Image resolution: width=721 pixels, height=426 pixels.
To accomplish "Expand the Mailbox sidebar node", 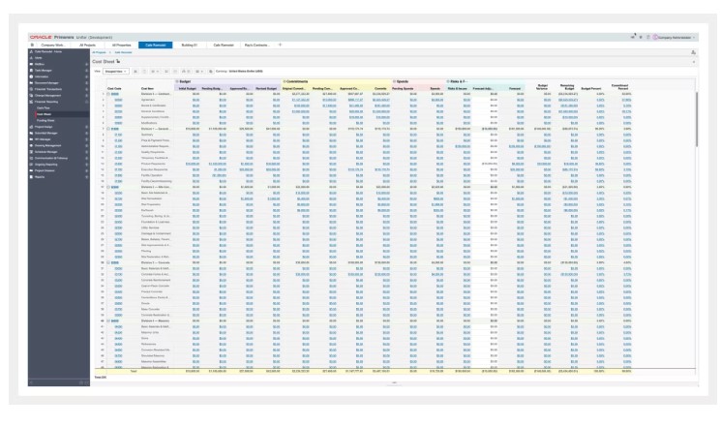I will pos(86,64).
